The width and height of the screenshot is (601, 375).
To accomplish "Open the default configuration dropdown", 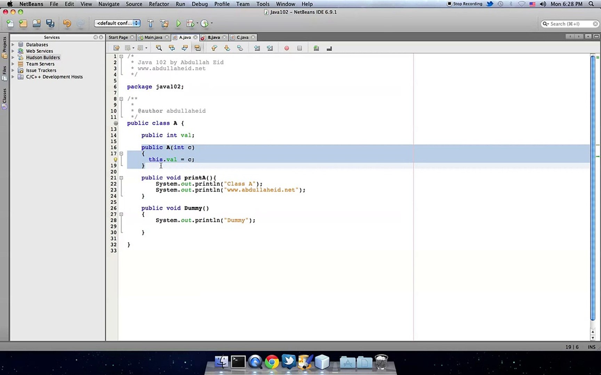I will [117, 23].
